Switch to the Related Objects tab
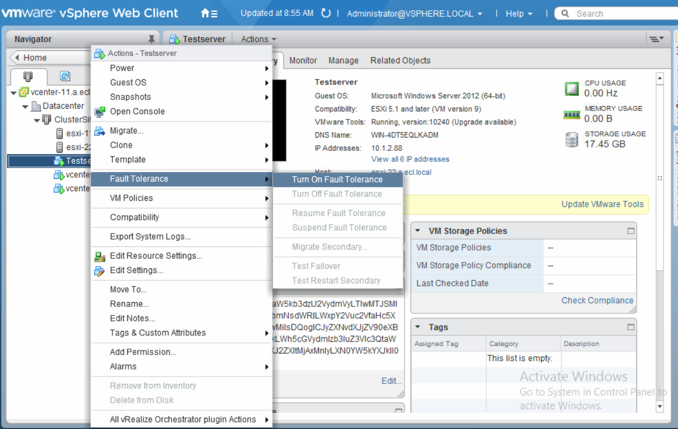The height and width of the screenshot is (429, 678). pos(400,61)
